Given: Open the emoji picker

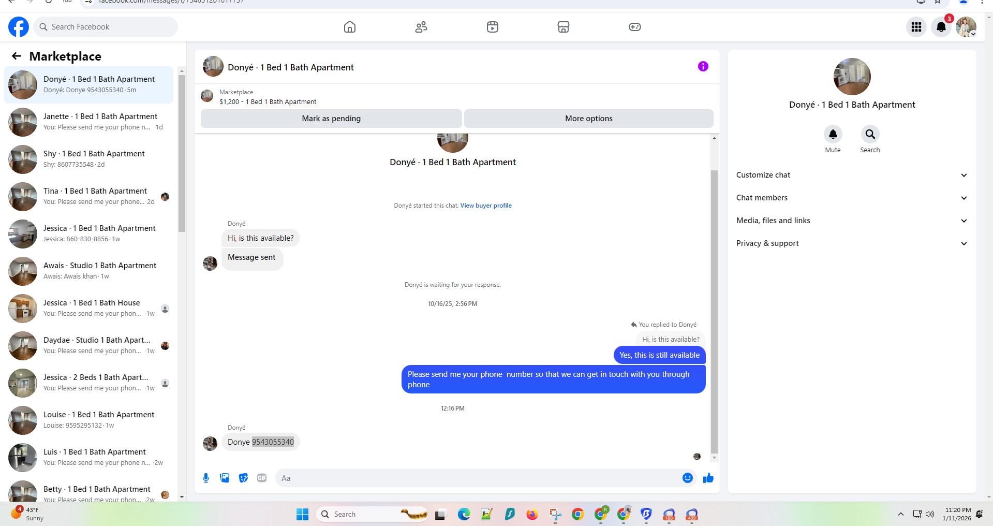Looking at the screenshot, I should tap(688, 478).
